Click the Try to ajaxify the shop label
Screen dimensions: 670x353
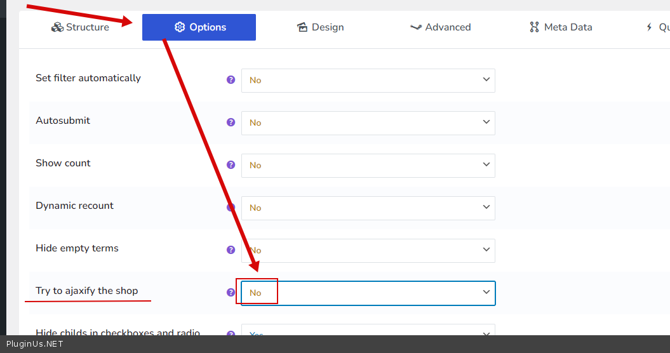(86, 291)
